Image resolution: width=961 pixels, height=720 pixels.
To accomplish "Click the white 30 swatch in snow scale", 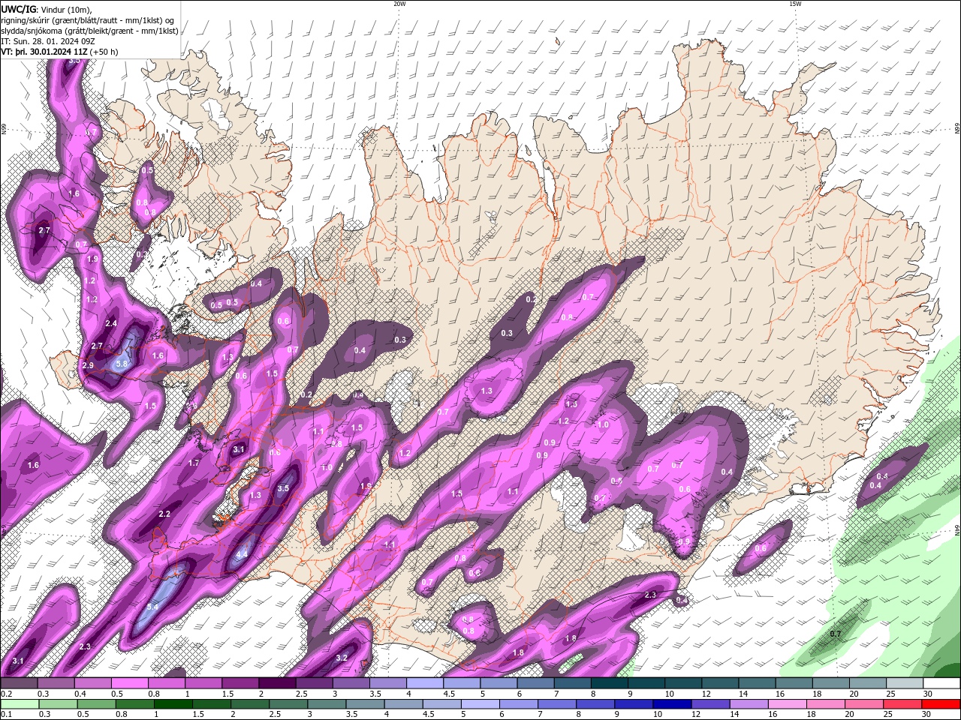I will point(942,683).
